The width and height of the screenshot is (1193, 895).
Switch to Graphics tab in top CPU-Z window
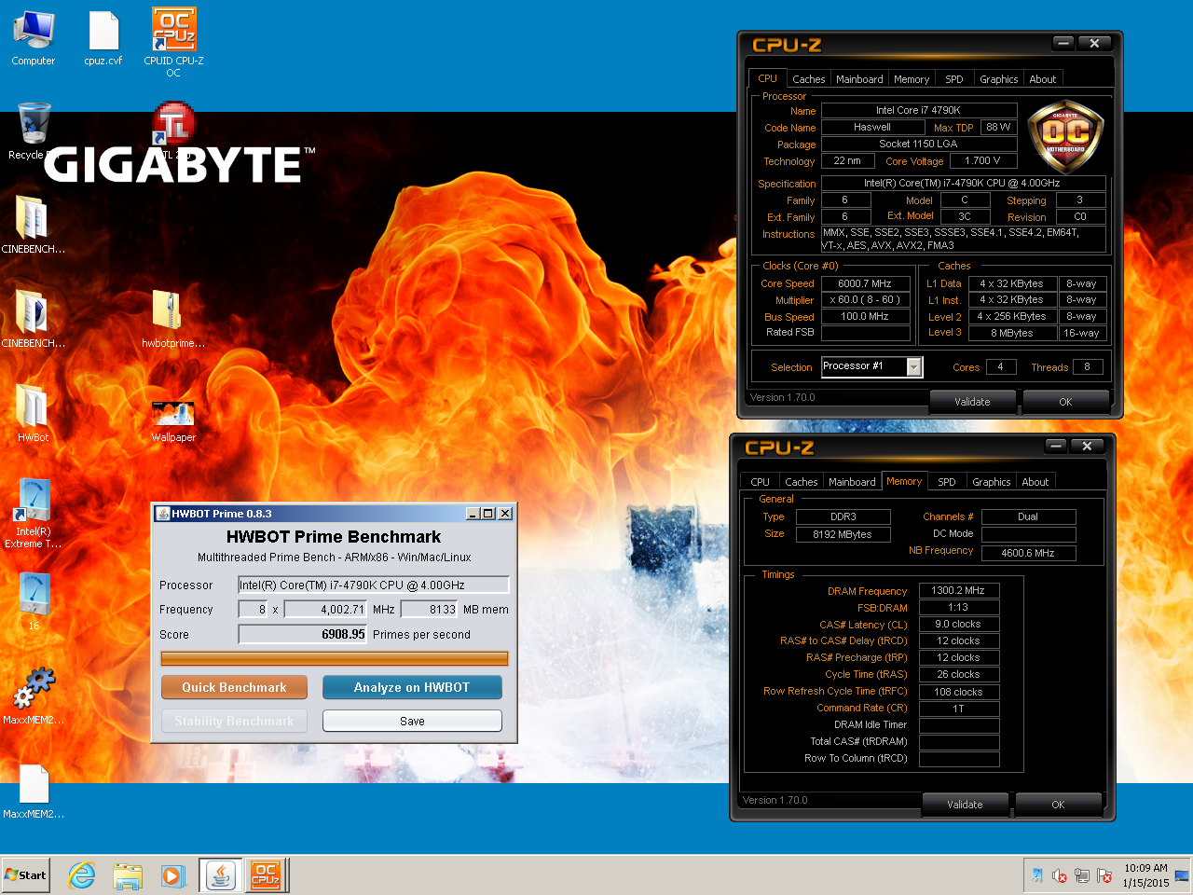(x=999, y=79)
